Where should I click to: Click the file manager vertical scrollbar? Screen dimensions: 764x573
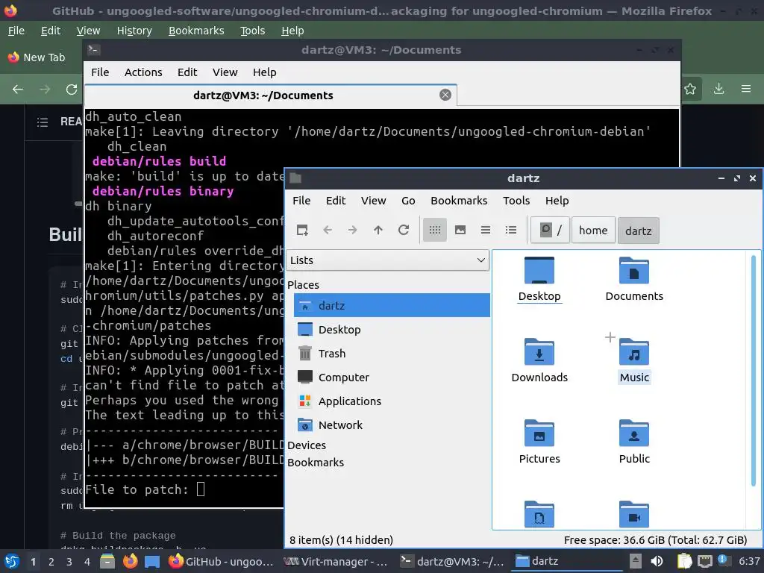(754, 370)
